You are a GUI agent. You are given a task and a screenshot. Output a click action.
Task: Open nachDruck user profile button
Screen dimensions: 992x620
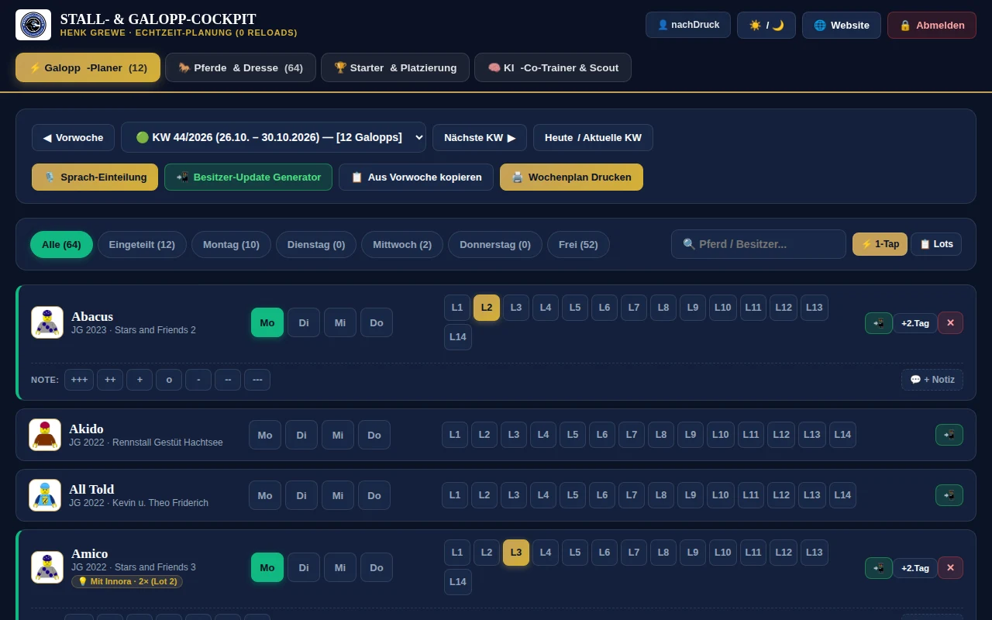tap(688, 25)
